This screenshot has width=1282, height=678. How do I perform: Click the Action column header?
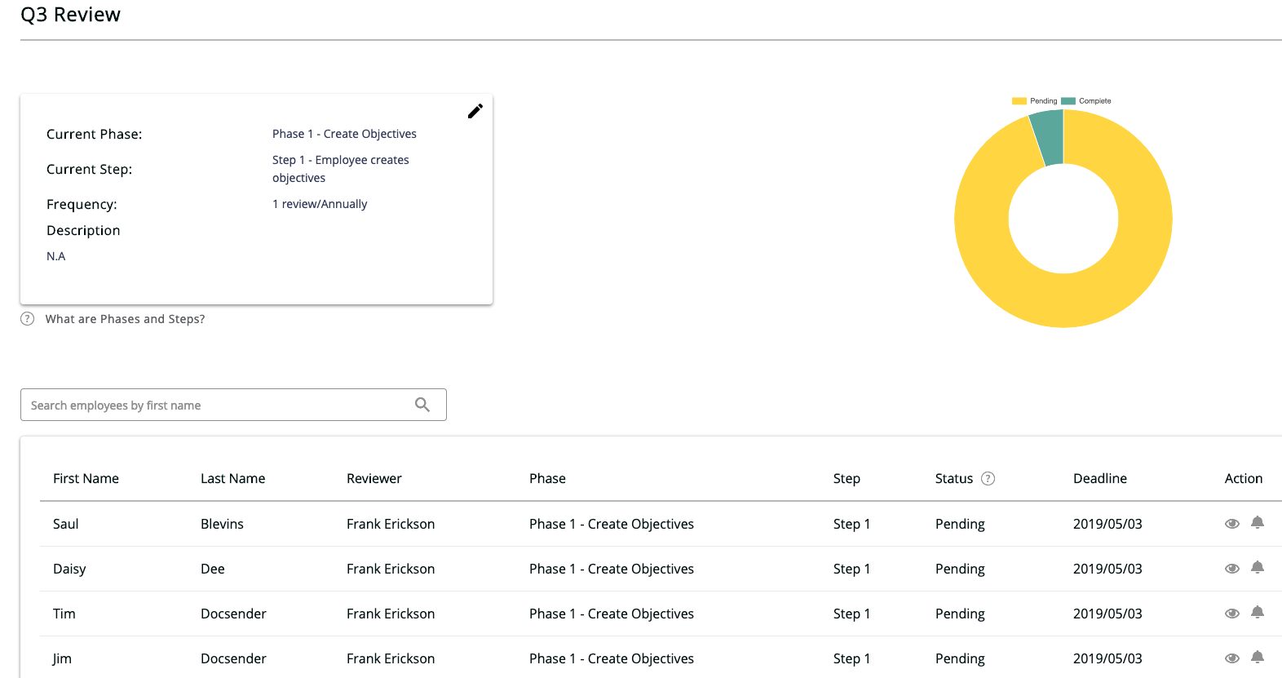pyautogui.click(x=1244, y=479)
